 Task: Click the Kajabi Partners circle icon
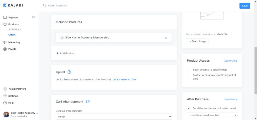pos(5,89)
